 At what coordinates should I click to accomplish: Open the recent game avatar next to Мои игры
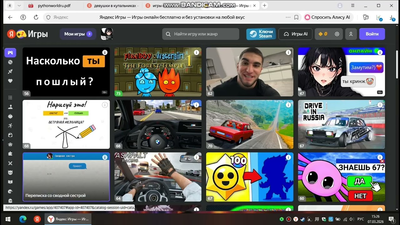point(107,34)
